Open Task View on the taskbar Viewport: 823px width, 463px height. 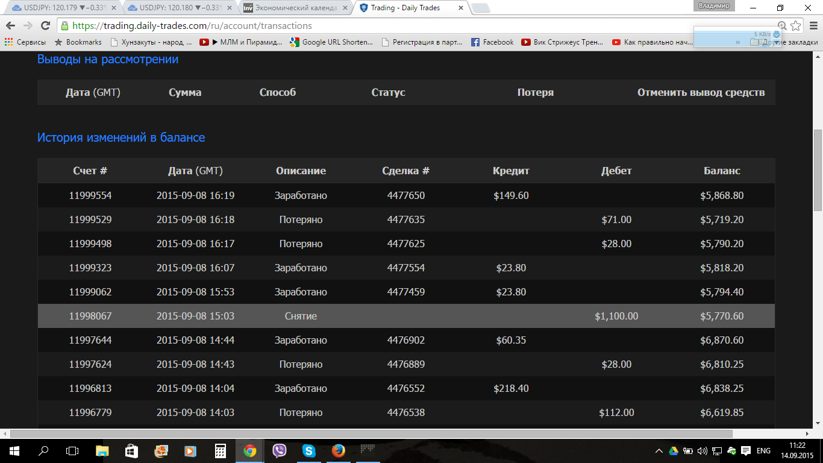click(x=72, y=450)
